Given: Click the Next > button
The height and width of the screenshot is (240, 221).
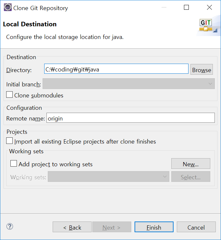Looking at the screenshot, I should 111,227.
